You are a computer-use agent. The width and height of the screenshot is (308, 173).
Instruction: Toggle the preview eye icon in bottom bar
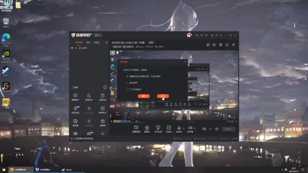(211, 129)
